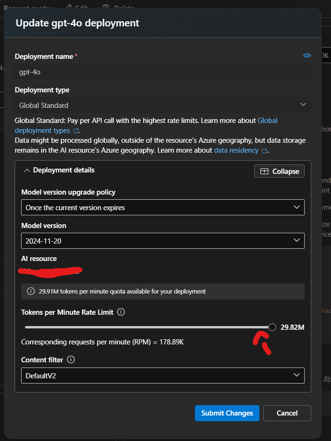Open the Content filter dropdown
Viewport: 331px width, 441px height.
click(x=163, y=376)
